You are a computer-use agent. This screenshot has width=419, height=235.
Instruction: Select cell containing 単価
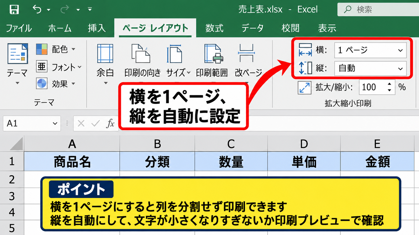(x=304, y=161)
